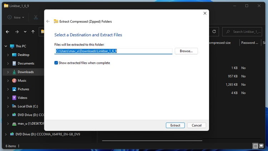Toggle Show extracted files when complete
The width and height of the screenshot is (268, 151).
(x=56, y=63)
